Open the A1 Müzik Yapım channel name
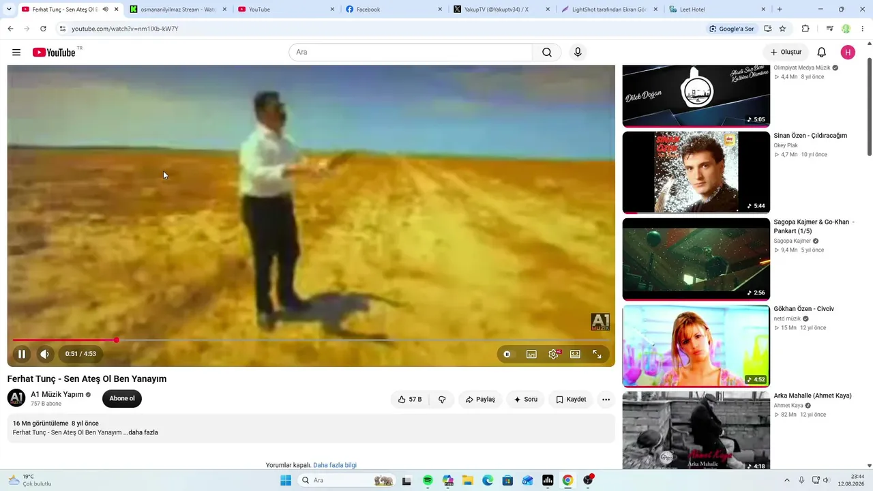This screenshot has height=491, width=873. [x=57, y=394]
